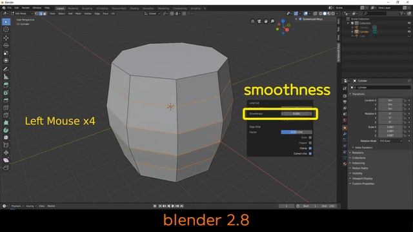The image size is (413, 232).
Task: Disable the Clamp checkbox
Action: pos(310,148)
